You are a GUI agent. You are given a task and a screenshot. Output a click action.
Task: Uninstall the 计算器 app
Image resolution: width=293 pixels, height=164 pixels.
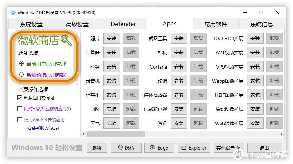[131, 53]
